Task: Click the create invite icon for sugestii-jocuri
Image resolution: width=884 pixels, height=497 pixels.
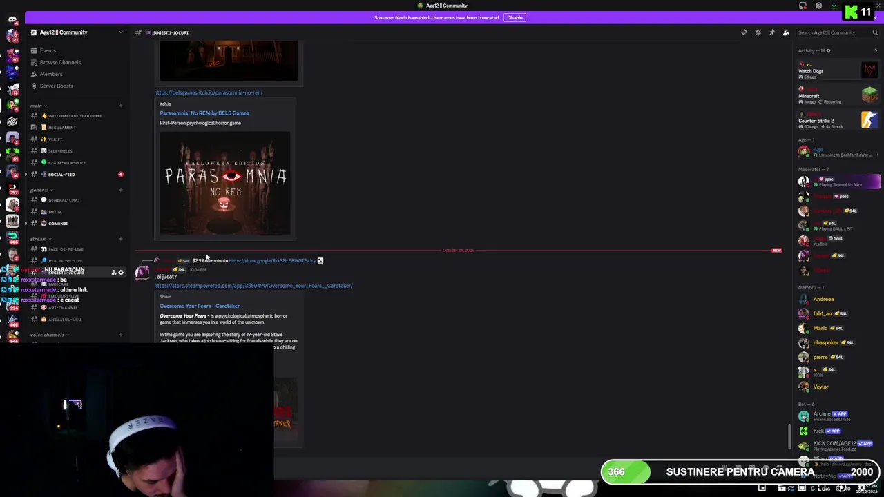Action: [x=113, y=273]
